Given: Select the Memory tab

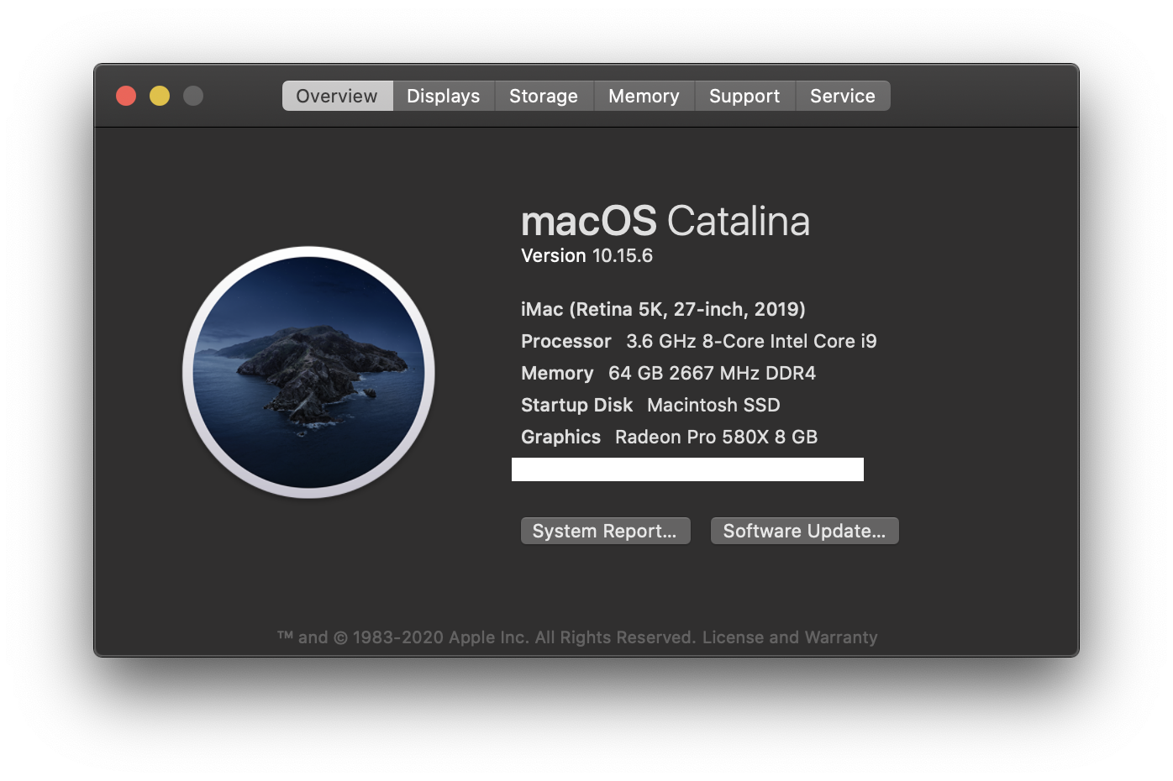Looking at the screenshot, I should coord(644,96).
